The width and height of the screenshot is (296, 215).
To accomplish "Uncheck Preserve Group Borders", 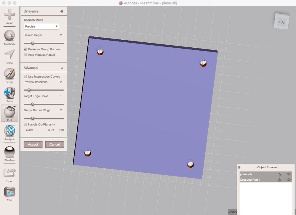I will (25, 49).
